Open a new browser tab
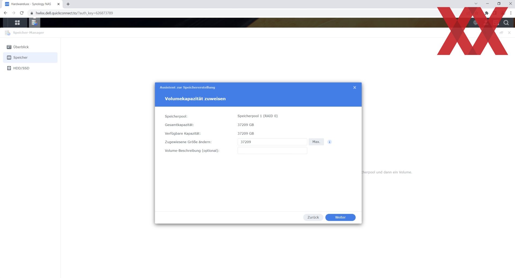This screenshot has height=278, width=515. point(68,4)
